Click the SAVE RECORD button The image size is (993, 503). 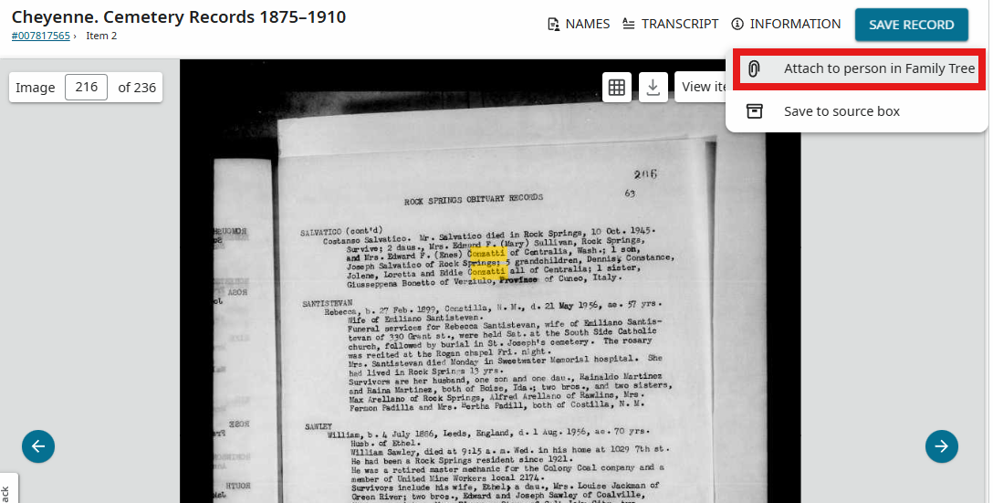click(911, 25)
